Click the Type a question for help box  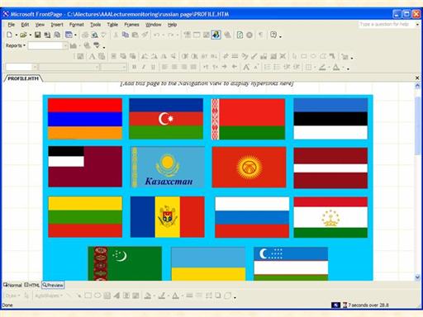click(x=386, y=24)
